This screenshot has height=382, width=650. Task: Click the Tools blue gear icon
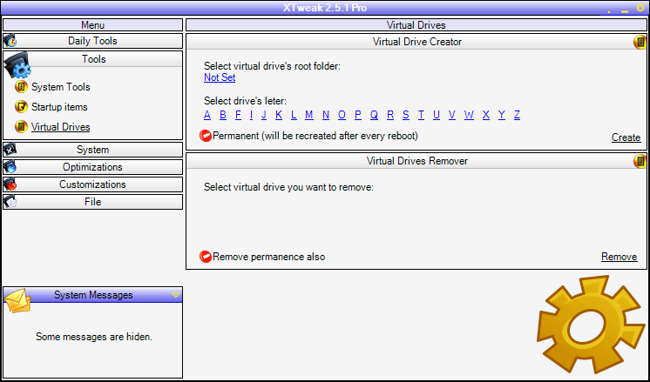[x=17, y=65]
